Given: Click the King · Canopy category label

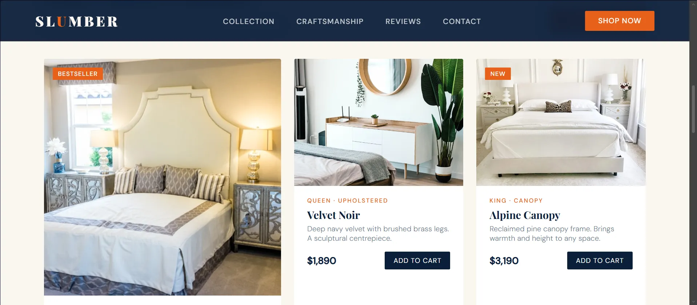Looking at the screenshot, I should (516, 200).
